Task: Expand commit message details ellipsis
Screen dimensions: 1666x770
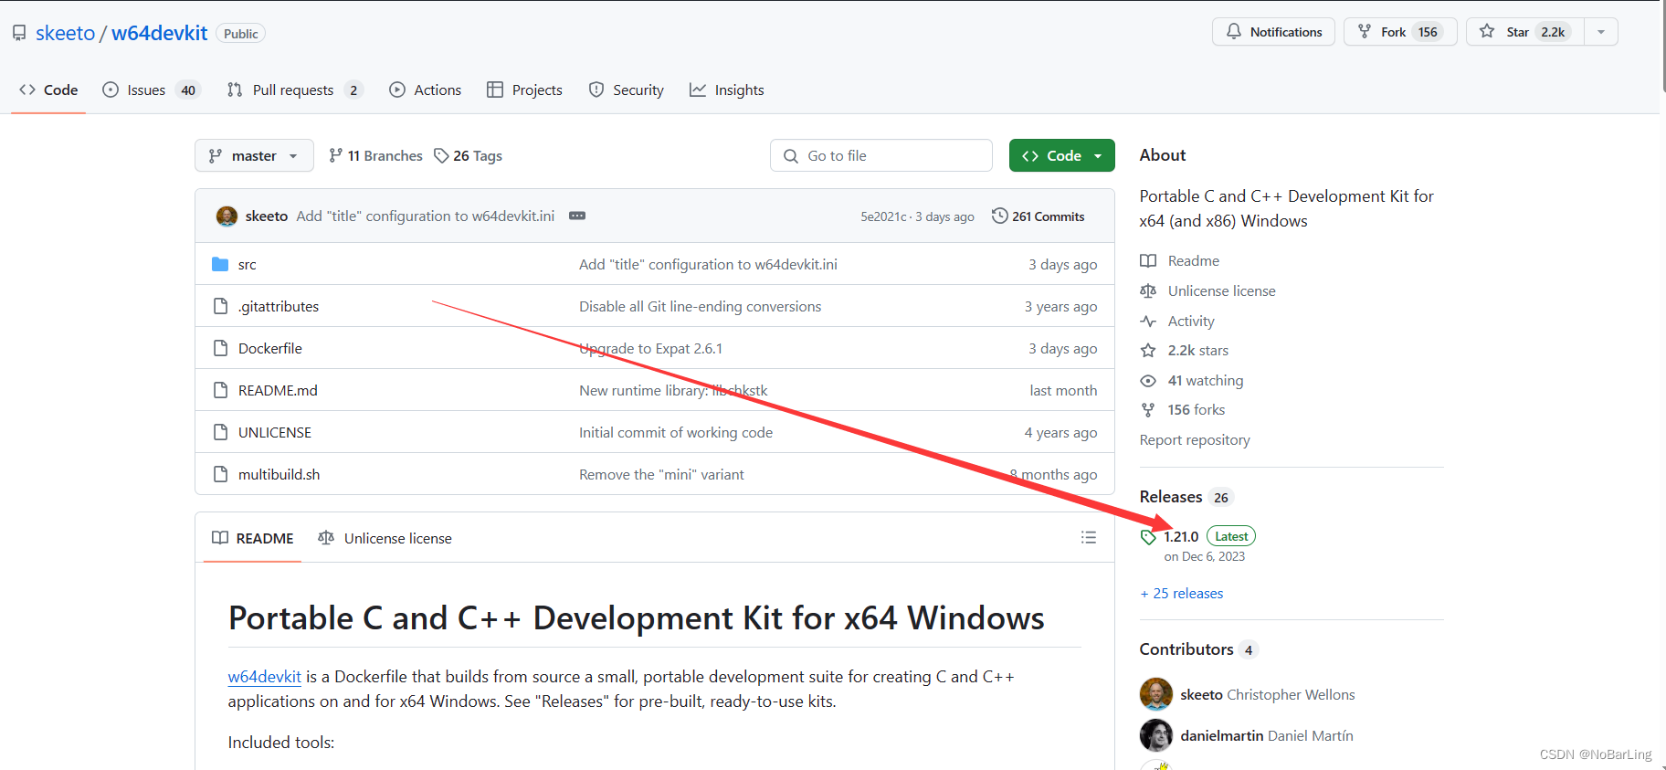Action: click(577, 216)
